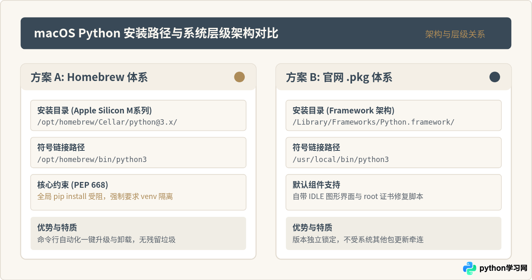Screen dimensions: 532x280
Task: Select the path /opt/homebrew/bin/python3
Action: coord(92,159)
